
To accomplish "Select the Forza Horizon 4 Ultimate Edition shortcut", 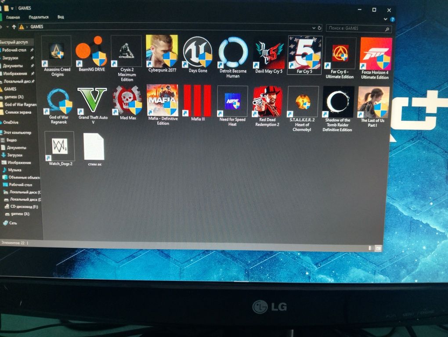I will [x=376, y=54].
